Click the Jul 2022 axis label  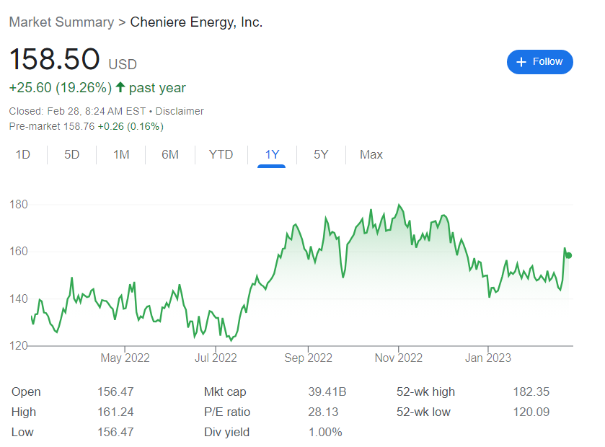(216, 358)
